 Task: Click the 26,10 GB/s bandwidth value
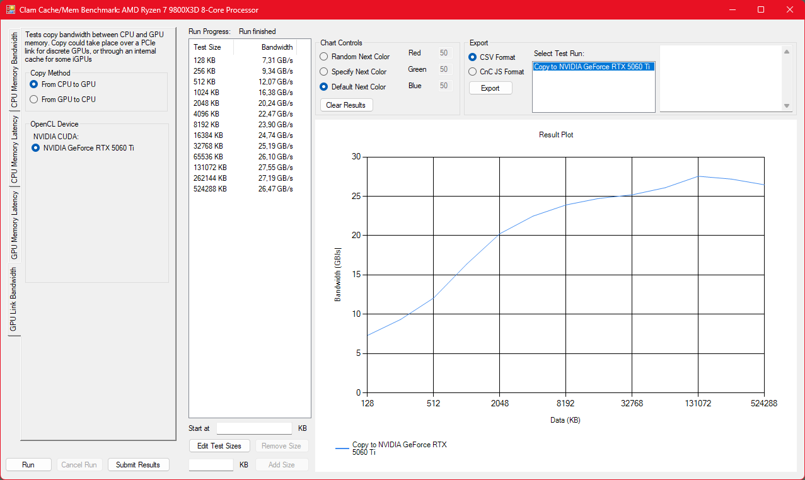tap(275, 157)
